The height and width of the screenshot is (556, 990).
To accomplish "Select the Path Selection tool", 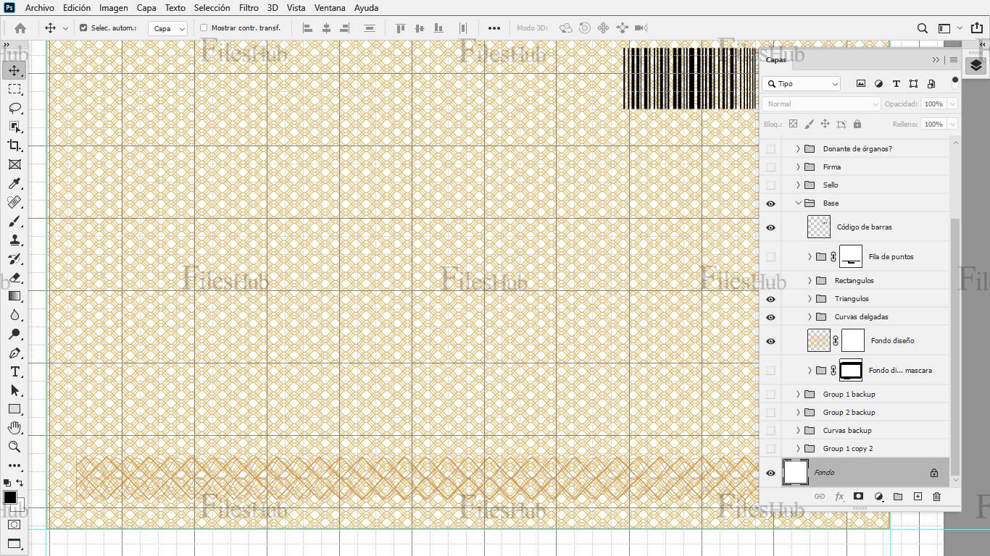I will pyautogui.click(x=14, y=390).
